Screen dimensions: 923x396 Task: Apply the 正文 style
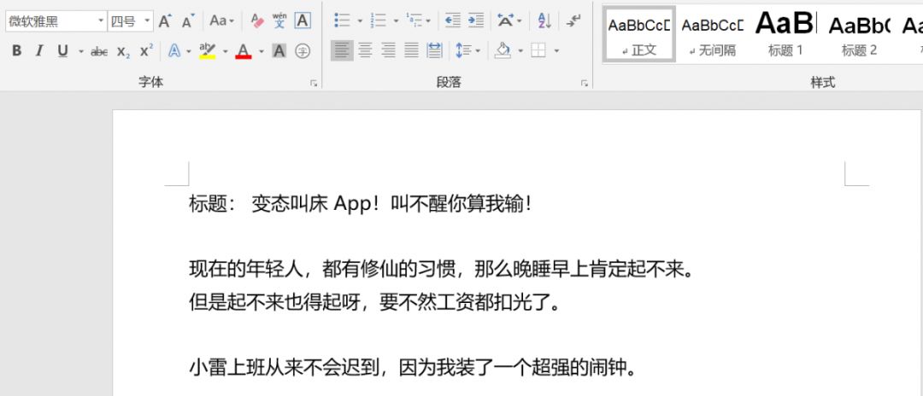(x=639, y=33)
